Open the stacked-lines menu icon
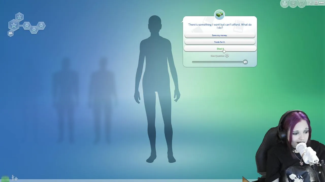Image resolution: width=325 pixels, height=182 pixels. point(316,3)
